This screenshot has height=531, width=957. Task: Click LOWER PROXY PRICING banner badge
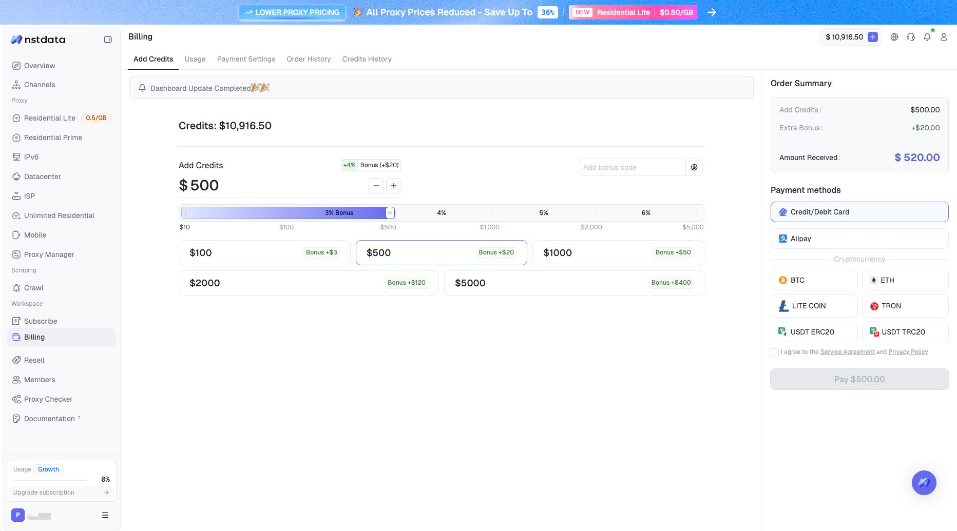[292, 12]
